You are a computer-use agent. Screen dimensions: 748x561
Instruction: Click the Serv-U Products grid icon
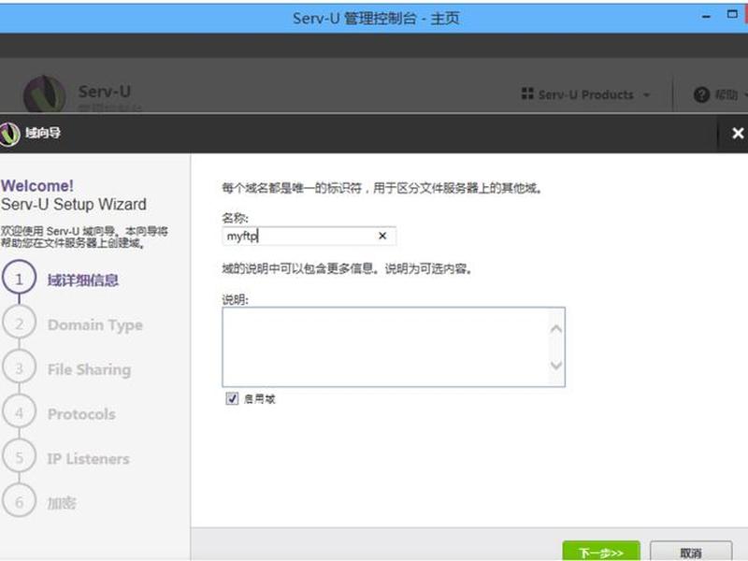click(527, 93)
